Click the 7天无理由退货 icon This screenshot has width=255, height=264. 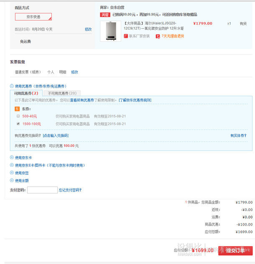[x=158, y=36]
